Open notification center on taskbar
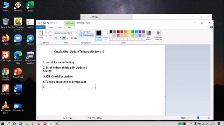224x126 pixels. tap(219, 124)
